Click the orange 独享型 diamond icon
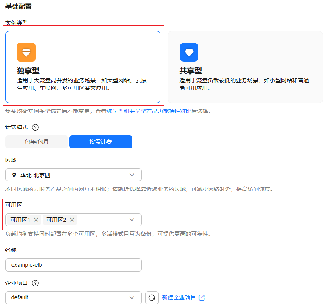This screenshot has width=328, height=308. pos(26,52)
